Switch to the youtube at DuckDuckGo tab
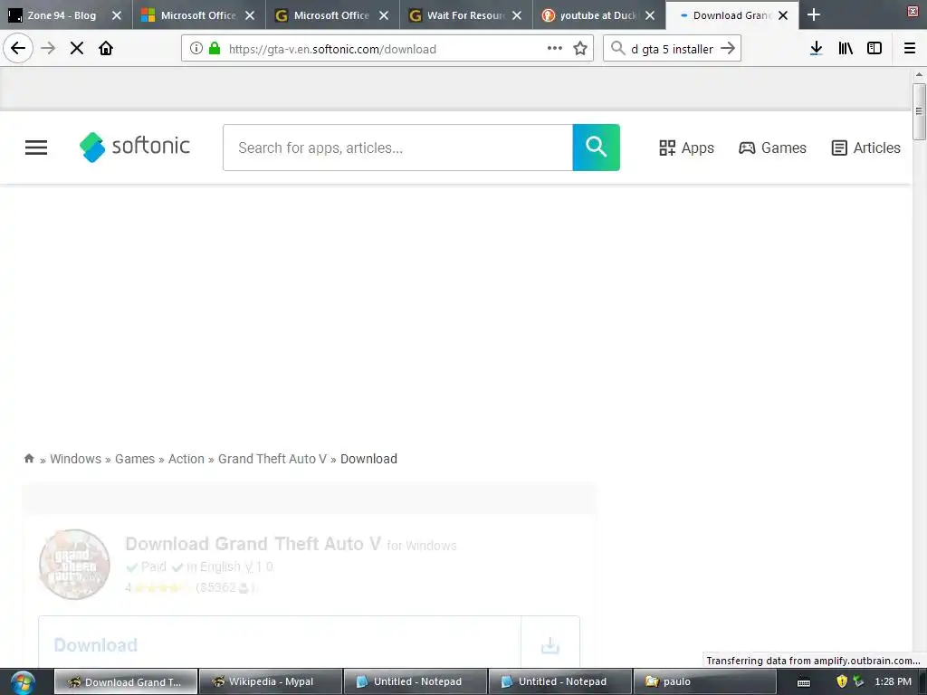The height and width of the screenshot is (695, 927). [x=597, y=15]
